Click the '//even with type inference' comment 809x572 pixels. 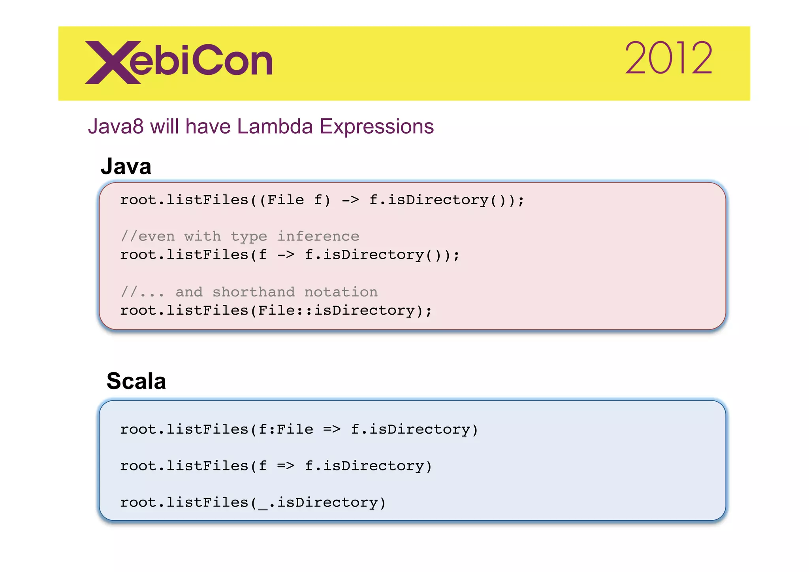pos(240,236)
